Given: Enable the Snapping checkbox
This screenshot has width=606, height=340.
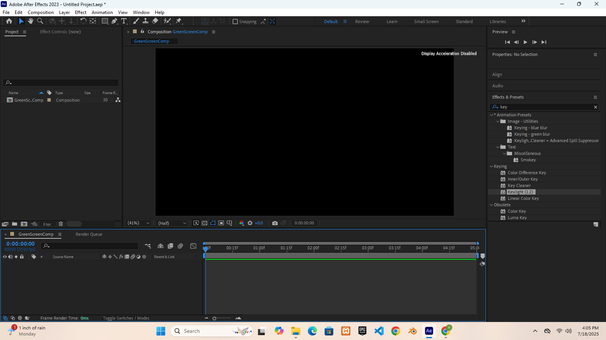Looking at the screenshot, I should [235, 22].
